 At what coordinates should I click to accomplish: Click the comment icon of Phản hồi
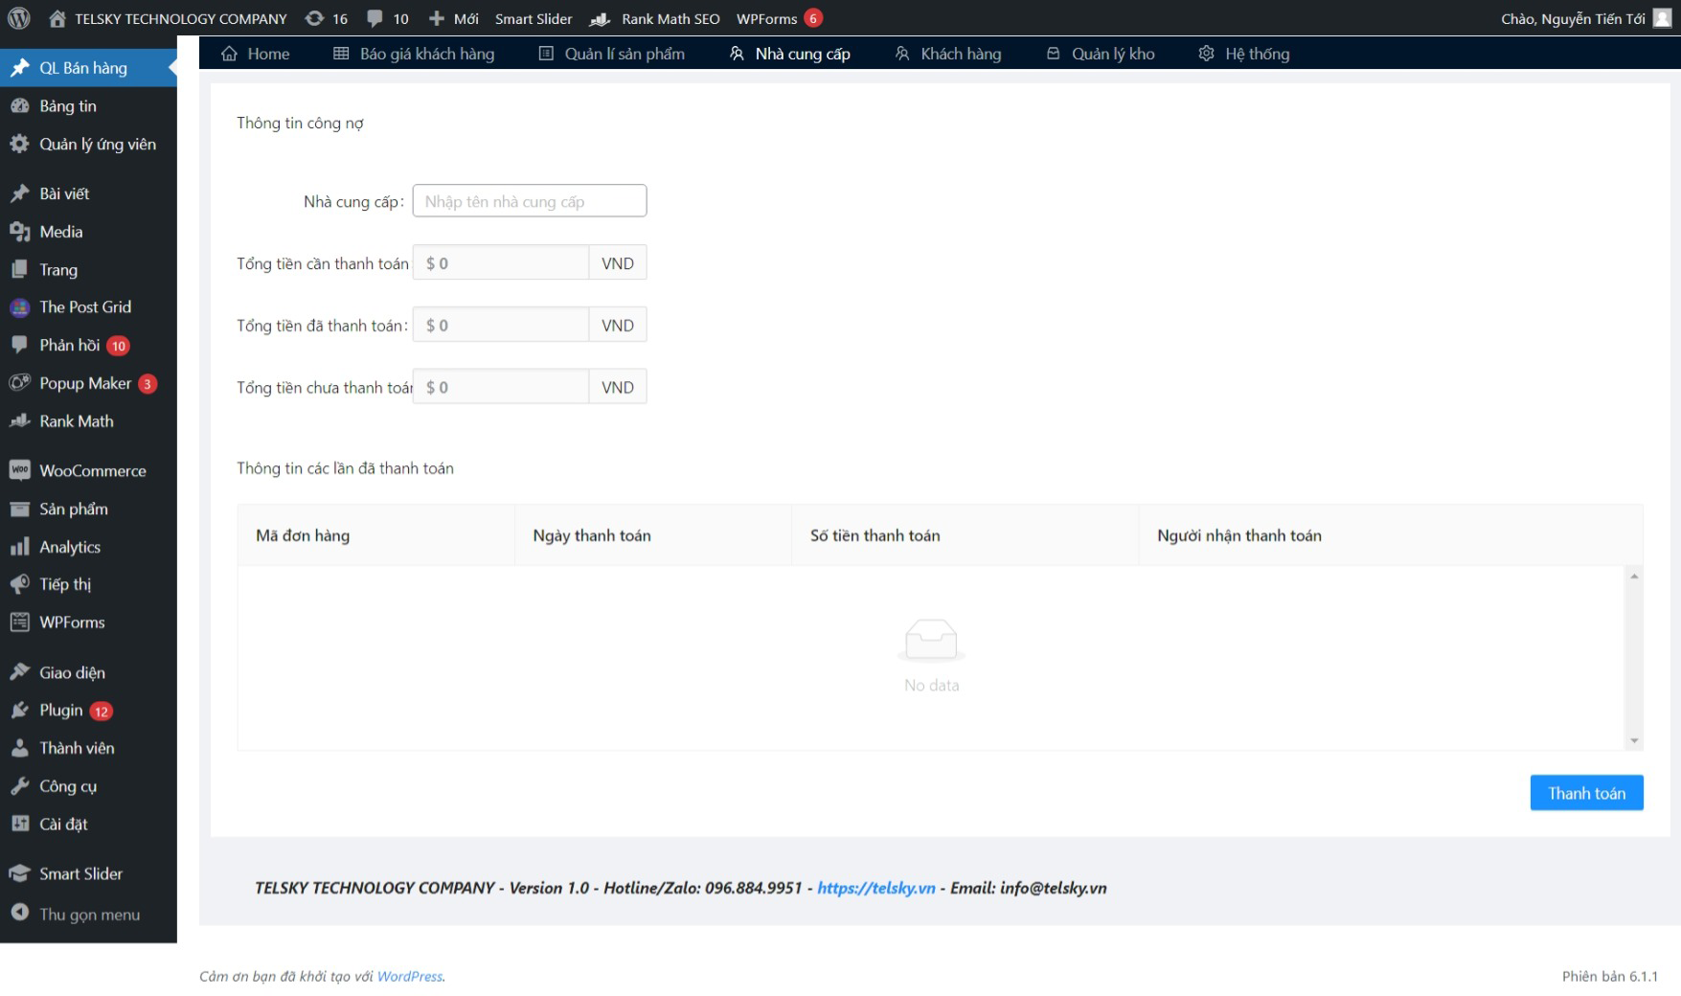19,345
